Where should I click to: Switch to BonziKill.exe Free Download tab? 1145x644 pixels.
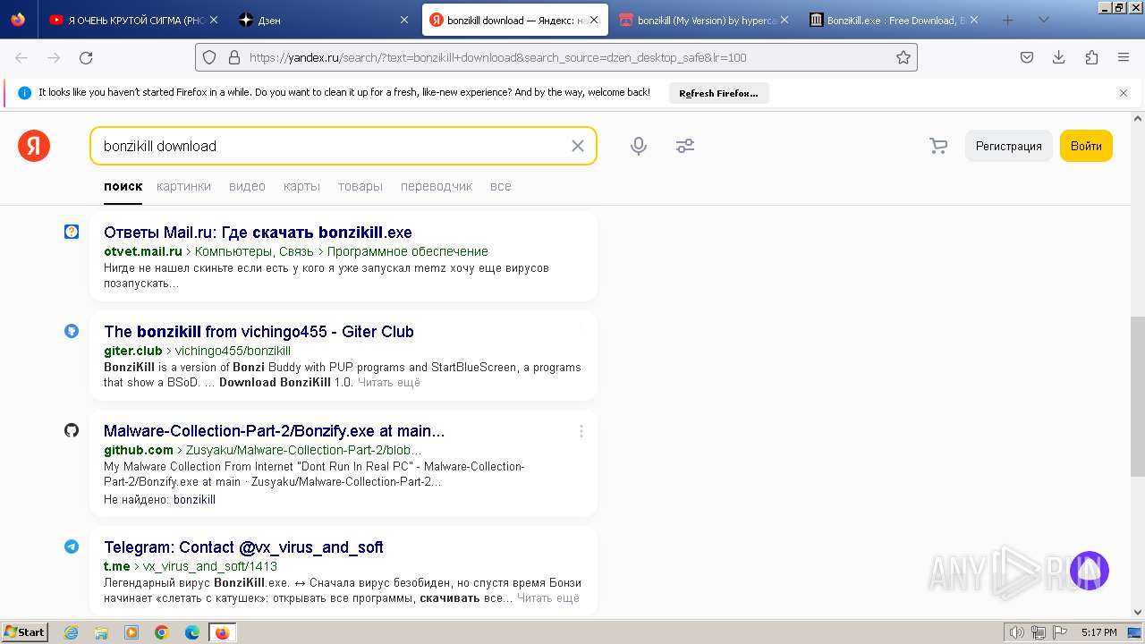[x=894, y=20]
